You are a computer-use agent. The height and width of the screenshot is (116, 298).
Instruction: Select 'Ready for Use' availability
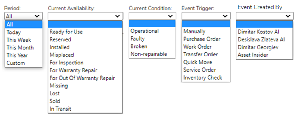(66, 32)
